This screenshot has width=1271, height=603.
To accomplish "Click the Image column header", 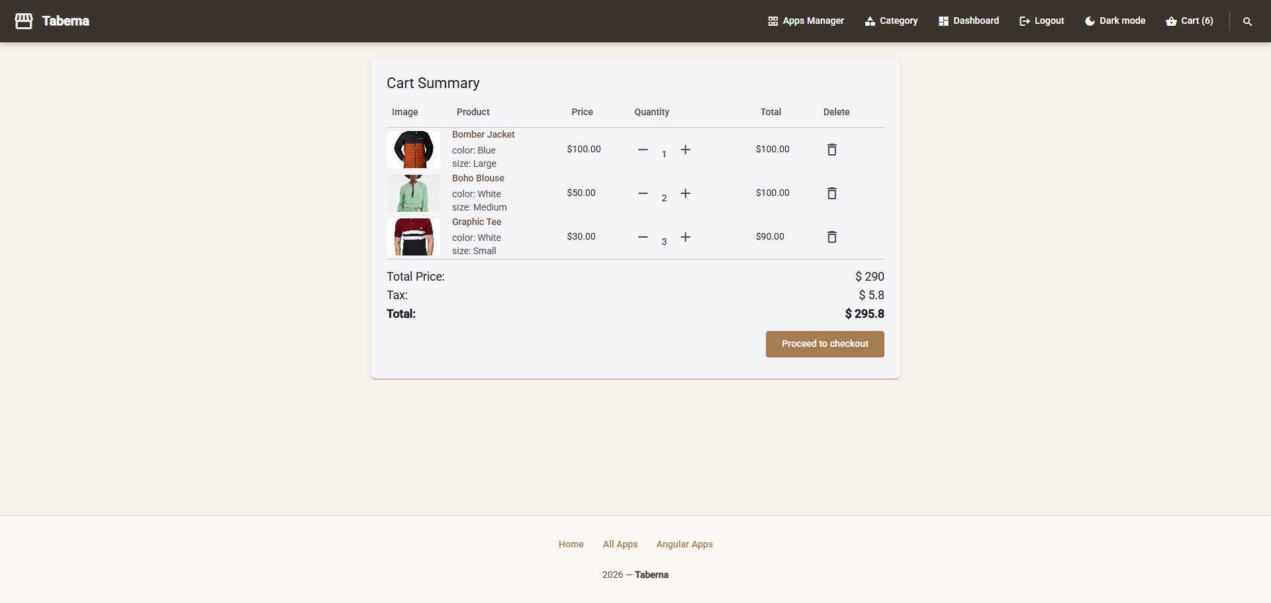I will pos(405,112).
